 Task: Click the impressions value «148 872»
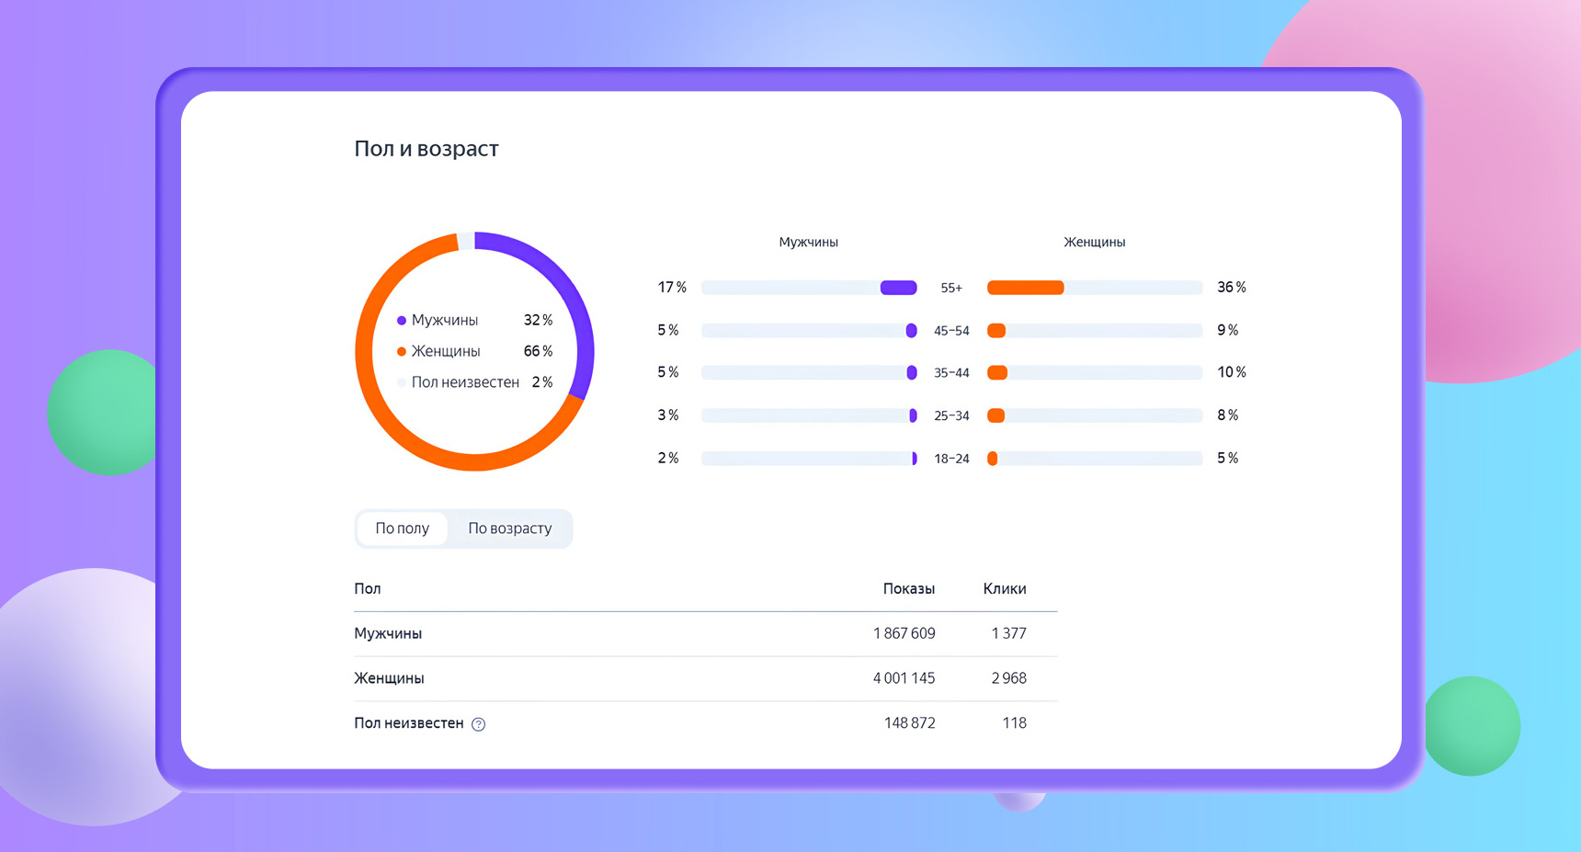pyautogui.click(x=910, y=723)
